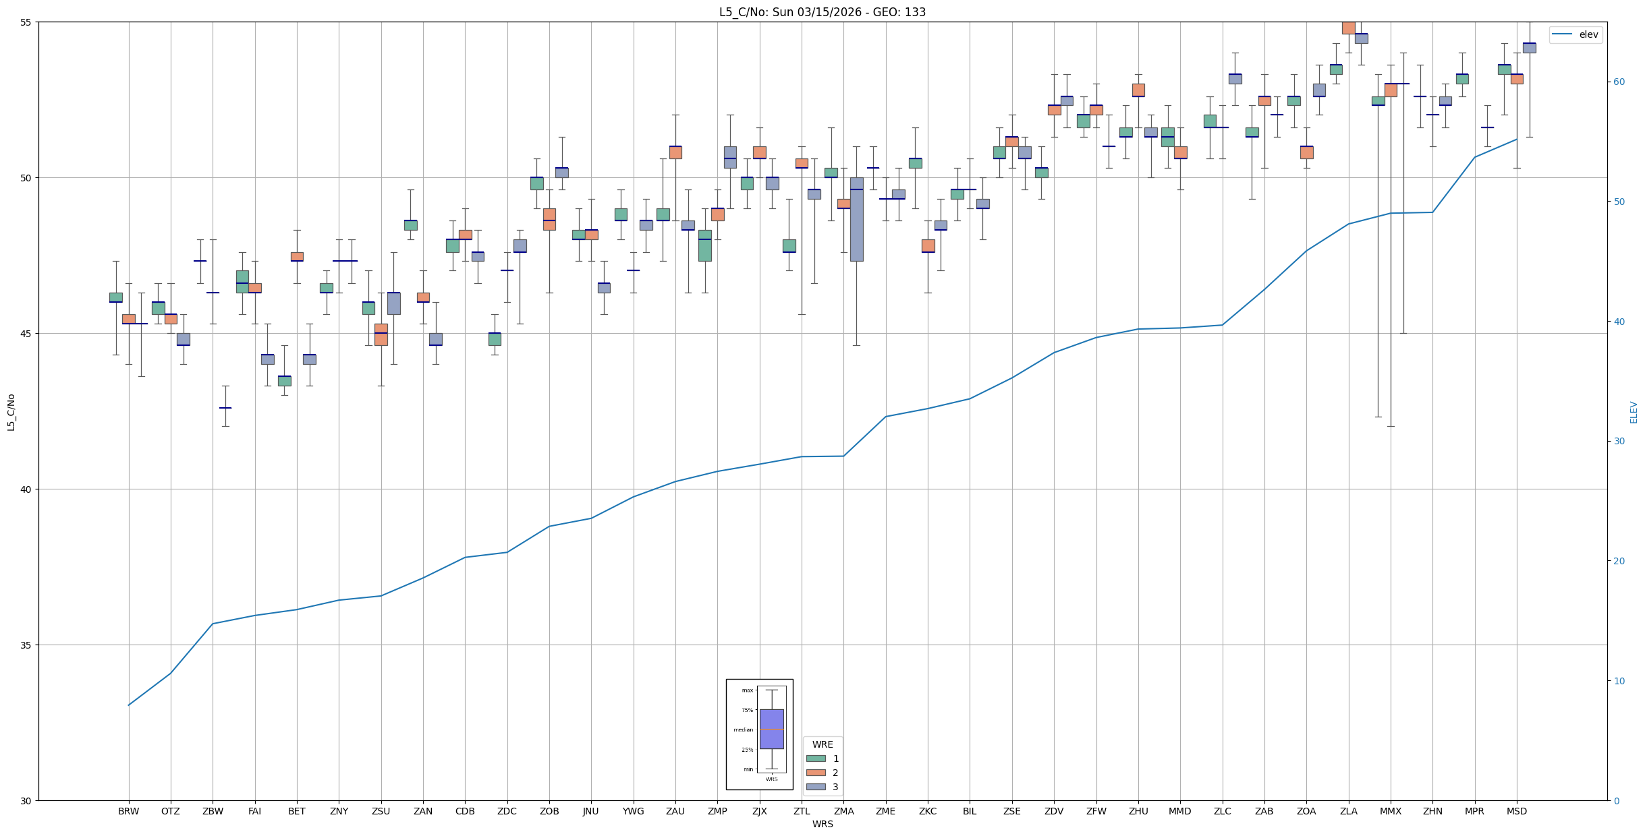Viewport: 1645px width, 836px height.
Task: Click the WRS x-axis label
Action: click(822, 824)
